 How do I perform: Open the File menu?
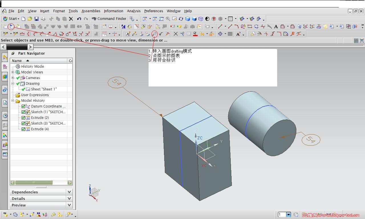(11, 11)
